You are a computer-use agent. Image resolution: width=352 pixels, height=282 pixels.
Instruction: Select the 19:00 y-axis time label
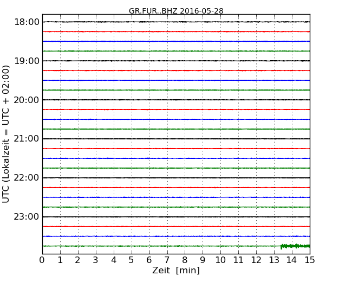[27, 61]
